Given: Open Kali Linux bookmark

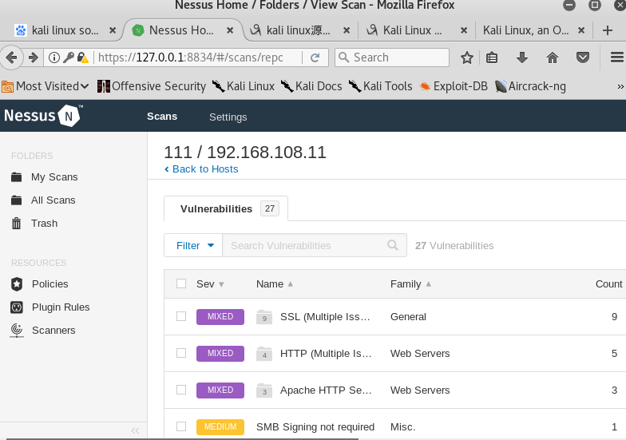Looking at the screenshot, I should pos(243,86).
